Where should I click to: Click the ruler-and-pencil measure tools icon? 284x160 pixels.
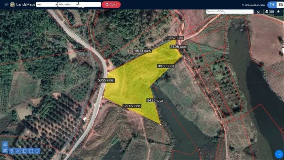(x=5, y=151)
